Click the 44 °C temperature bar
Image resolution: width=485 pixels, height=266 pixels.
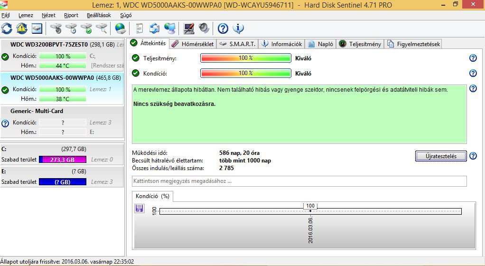(x=63, y=66)
